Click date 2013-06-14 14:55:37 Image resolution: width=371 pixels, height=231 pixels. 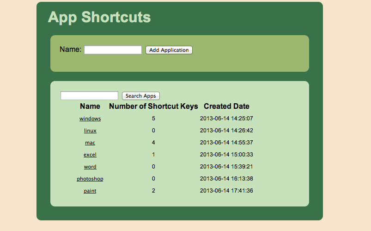tap(226, 143)
